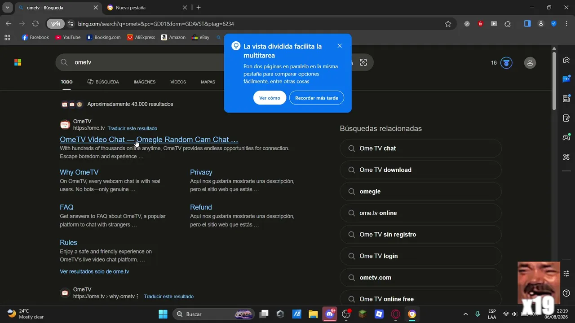The image size is (575, 323).
Task: Switch to the BÚSQUEDA tab
Action: (x=103, y=82)
